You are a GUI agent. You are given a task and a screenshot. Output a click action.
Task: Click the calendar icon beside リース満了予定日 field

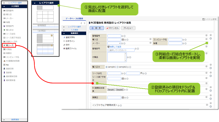tap(123, 79)
